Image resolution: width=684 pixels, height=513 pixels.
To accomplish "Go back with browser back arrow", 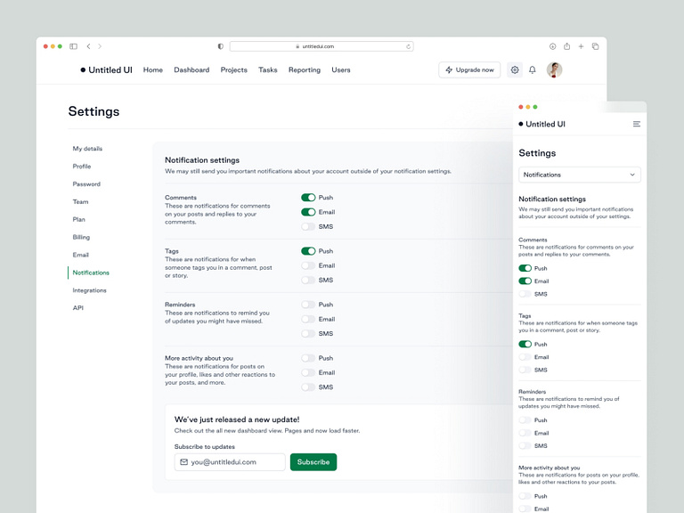I will click(88, 46).
